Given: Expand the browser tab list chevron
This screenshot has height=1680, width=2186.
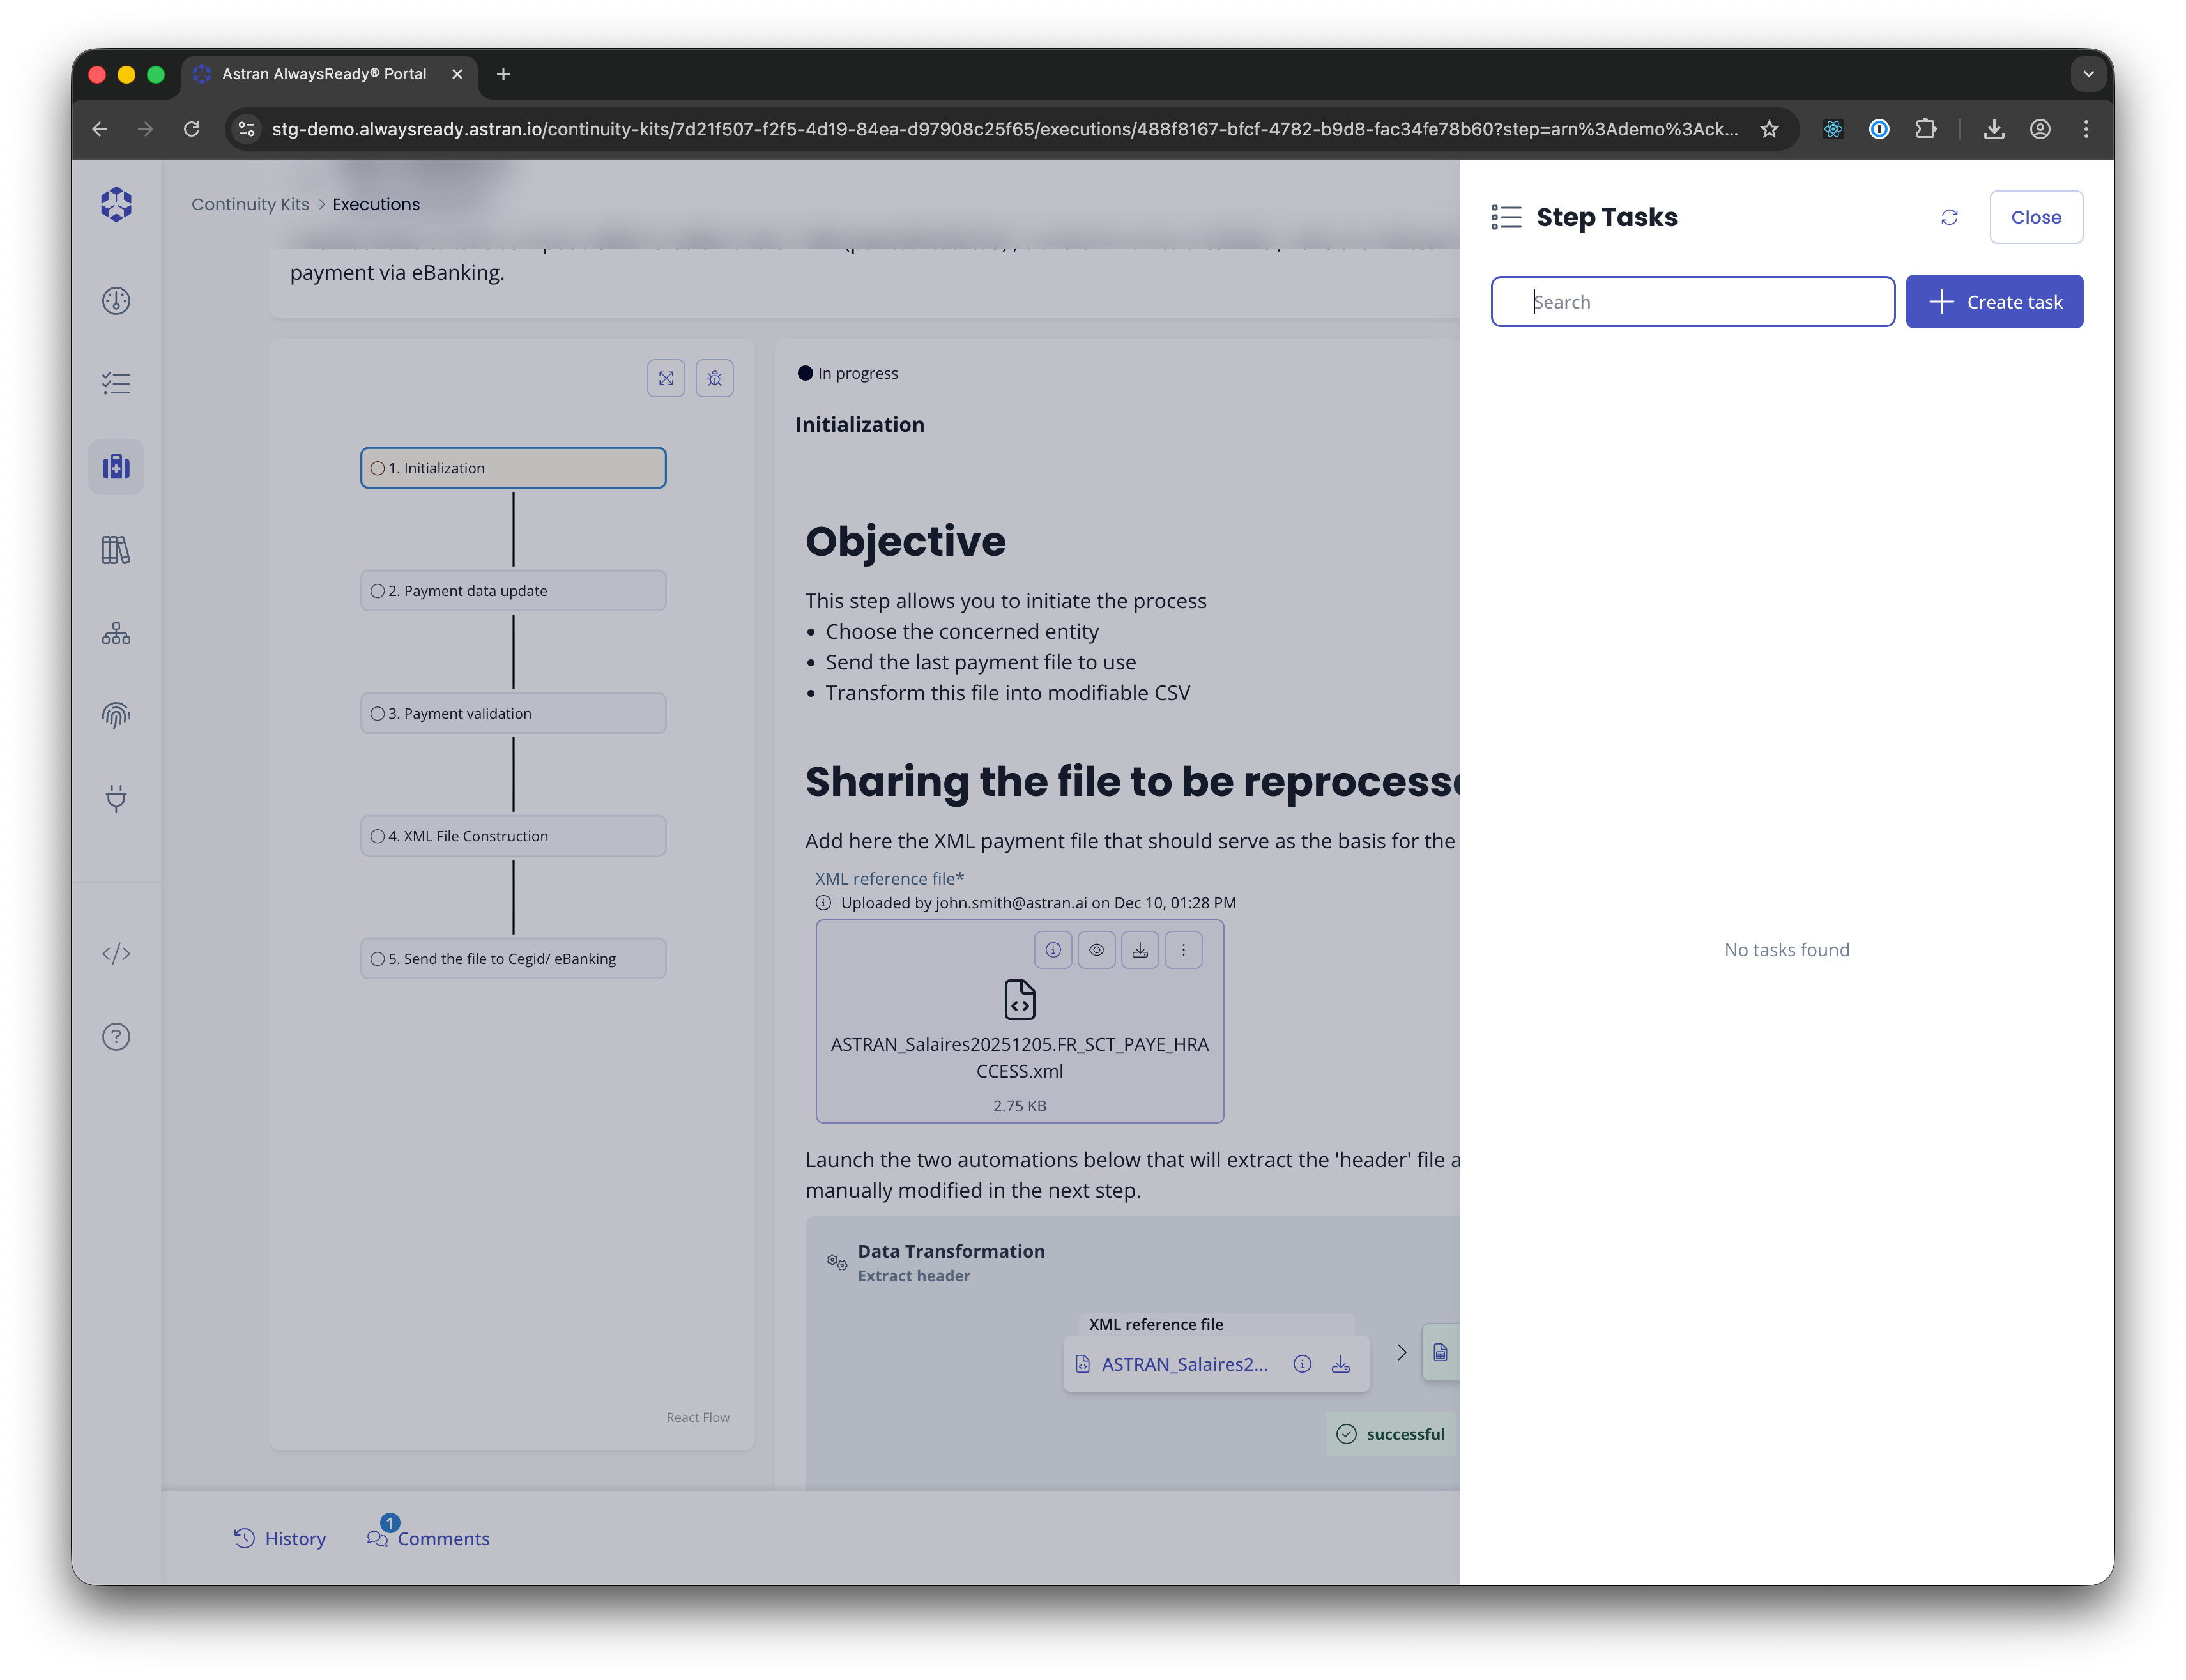Looking at the screenshot, I should click(2088, 74).
